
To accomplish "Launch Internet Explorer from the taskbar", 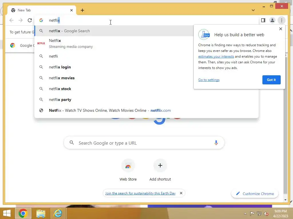I will tap(58, 213).
